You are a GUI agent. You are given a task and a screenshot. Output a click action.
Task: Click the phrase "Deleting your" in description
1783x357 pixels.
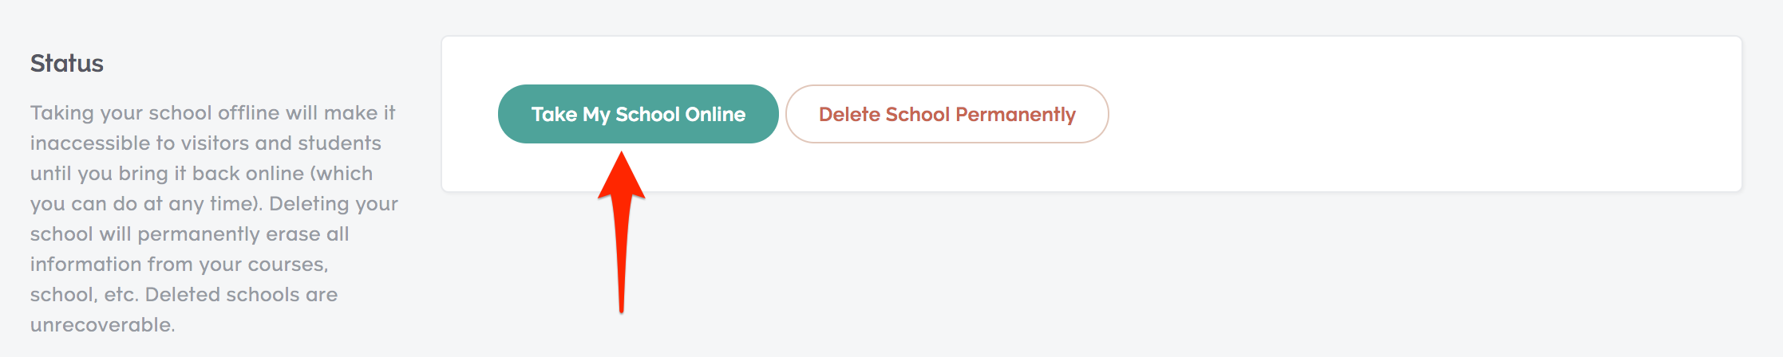(x=334, y=204)
